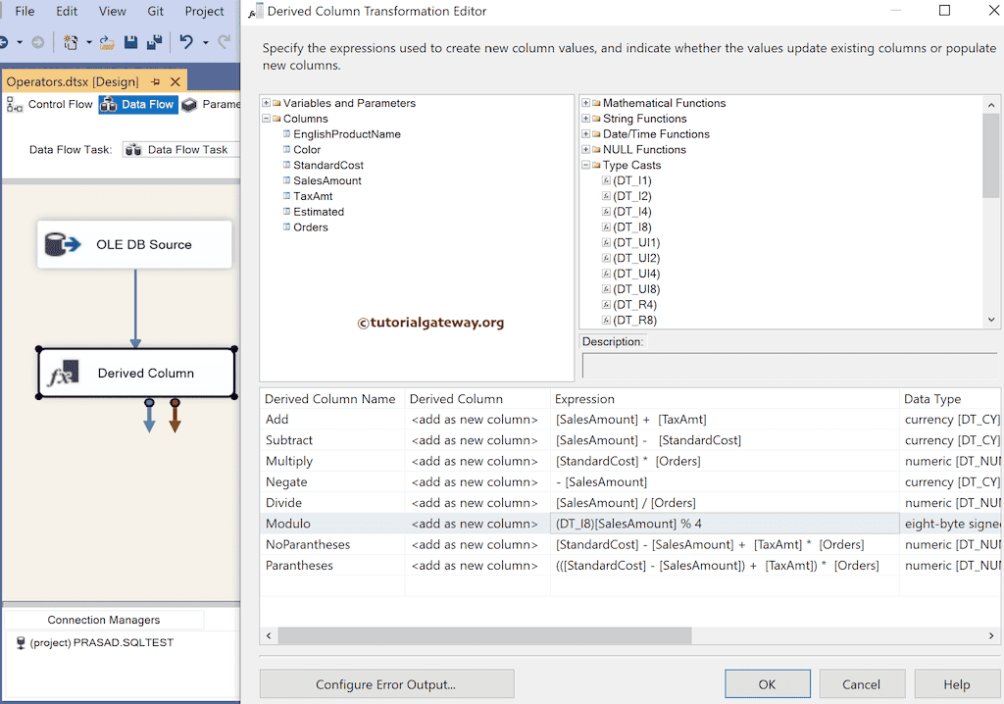
Task: Click the Navigate Backward toolbar icon
Action: pyautogui.click(x=8, y=41)
